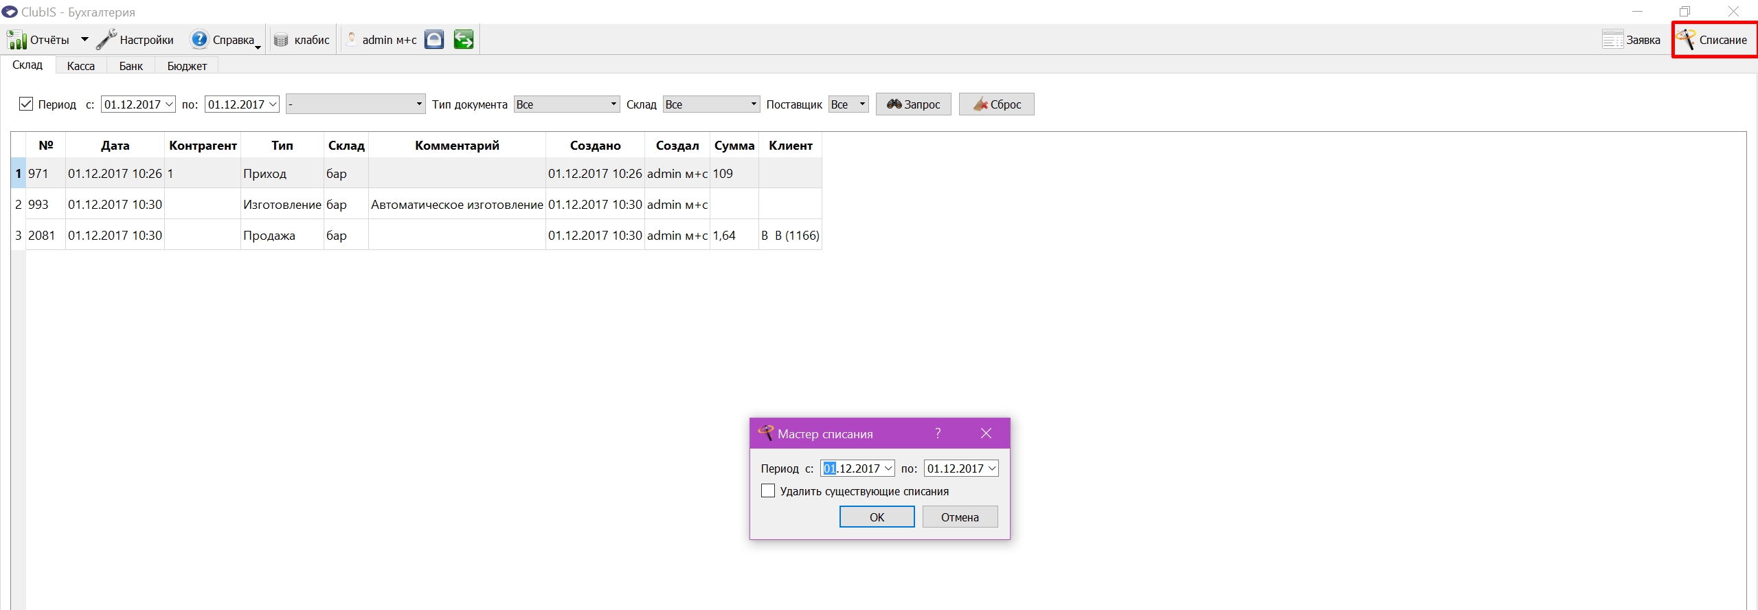Close the Мастер списания dialog

(986, 433)
